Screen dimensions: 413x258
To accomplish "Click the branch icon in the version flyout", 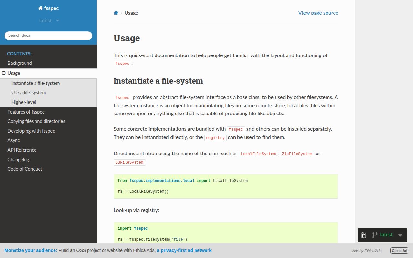I will [375, 235].
